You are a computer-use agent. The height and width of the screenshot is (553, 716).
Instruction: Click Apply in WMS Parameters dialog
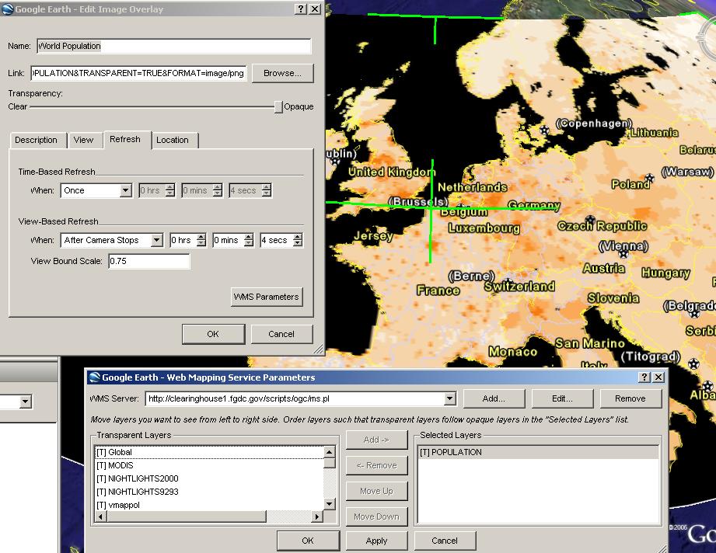click(377, 541)
